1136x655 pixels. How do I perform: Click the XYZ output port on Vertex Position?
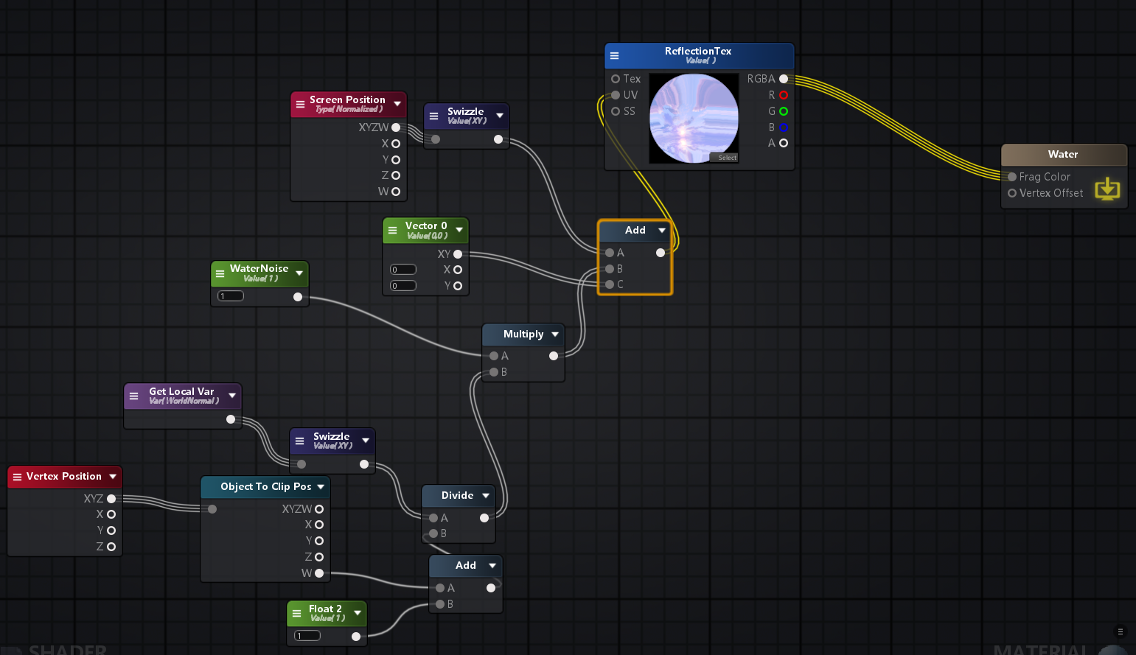pos(111,499)
